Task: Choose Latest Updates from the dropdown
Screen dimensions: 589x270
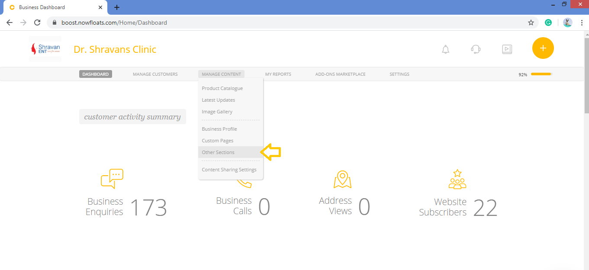Action: (231, 100)
